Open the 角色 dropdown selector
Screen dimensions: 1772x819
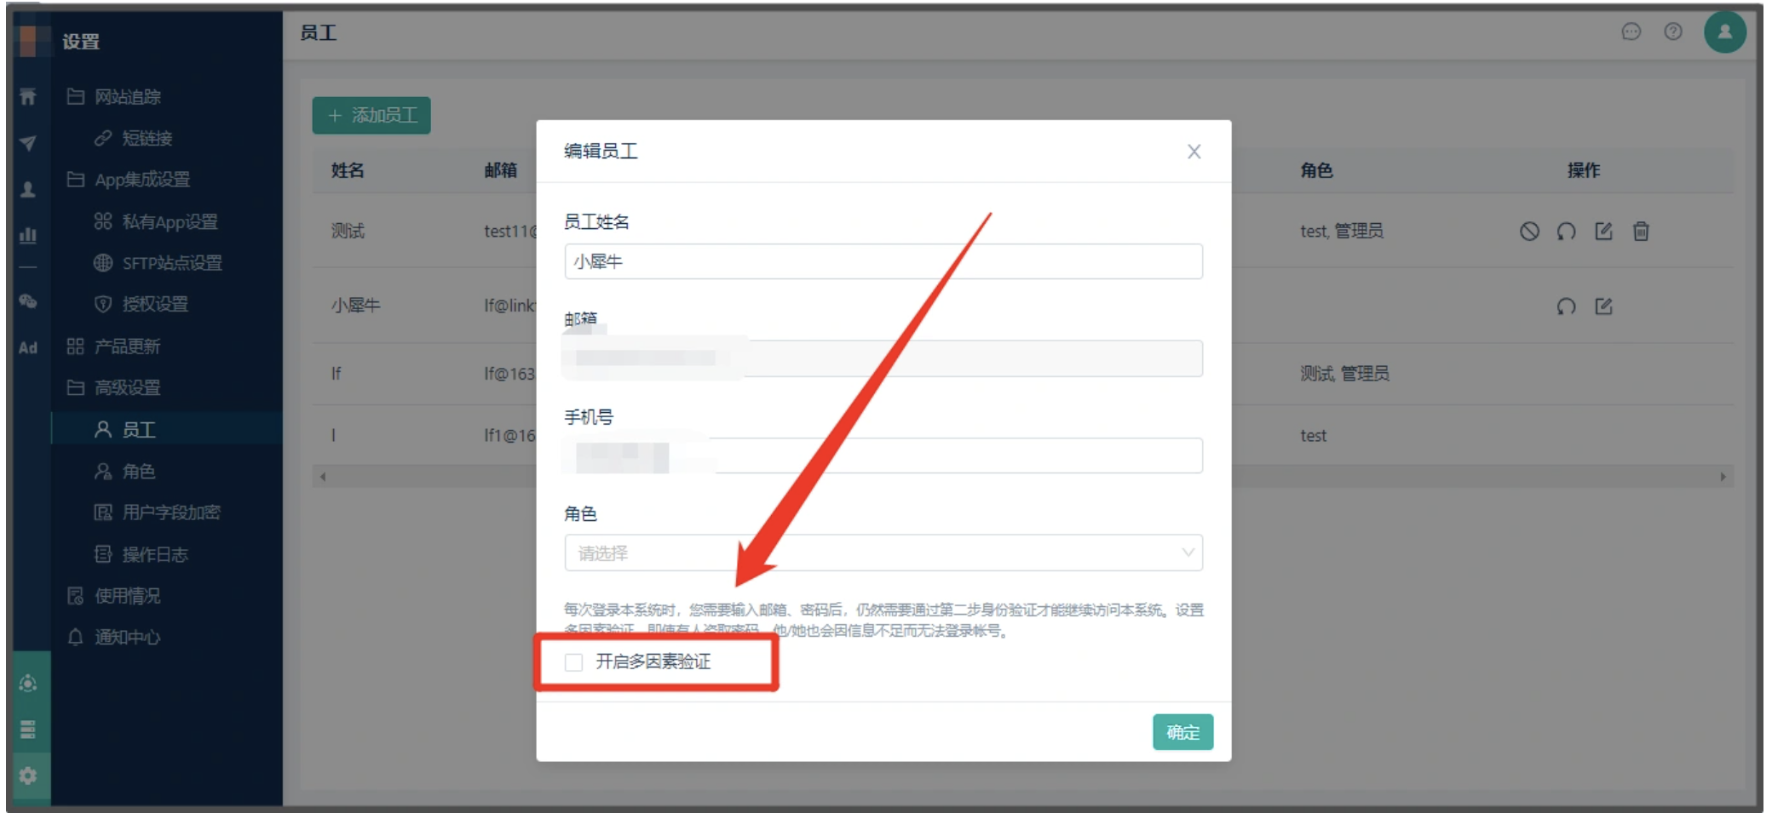pyautogui.click(x=883, y=553)
